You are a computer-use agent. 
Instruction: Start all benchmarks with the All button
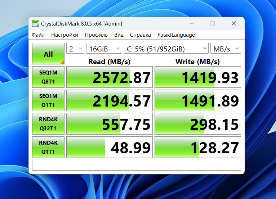coord(48,54)
